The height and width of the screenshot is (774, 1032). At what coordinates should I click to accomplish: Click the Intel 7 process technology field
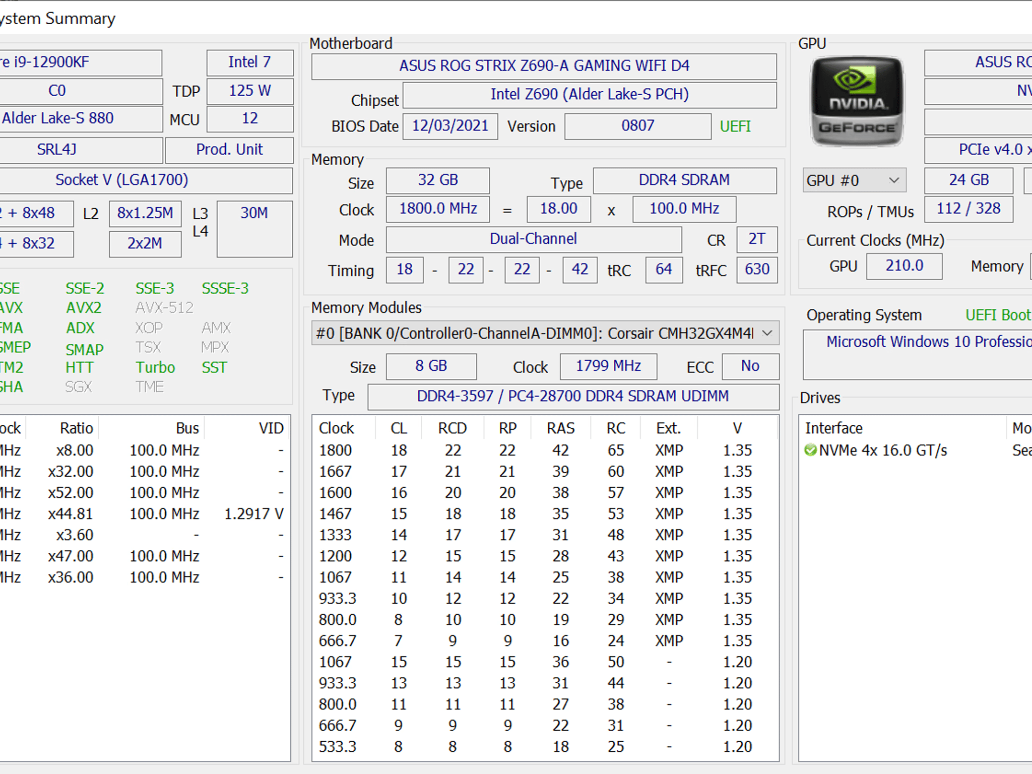point(250,62)
